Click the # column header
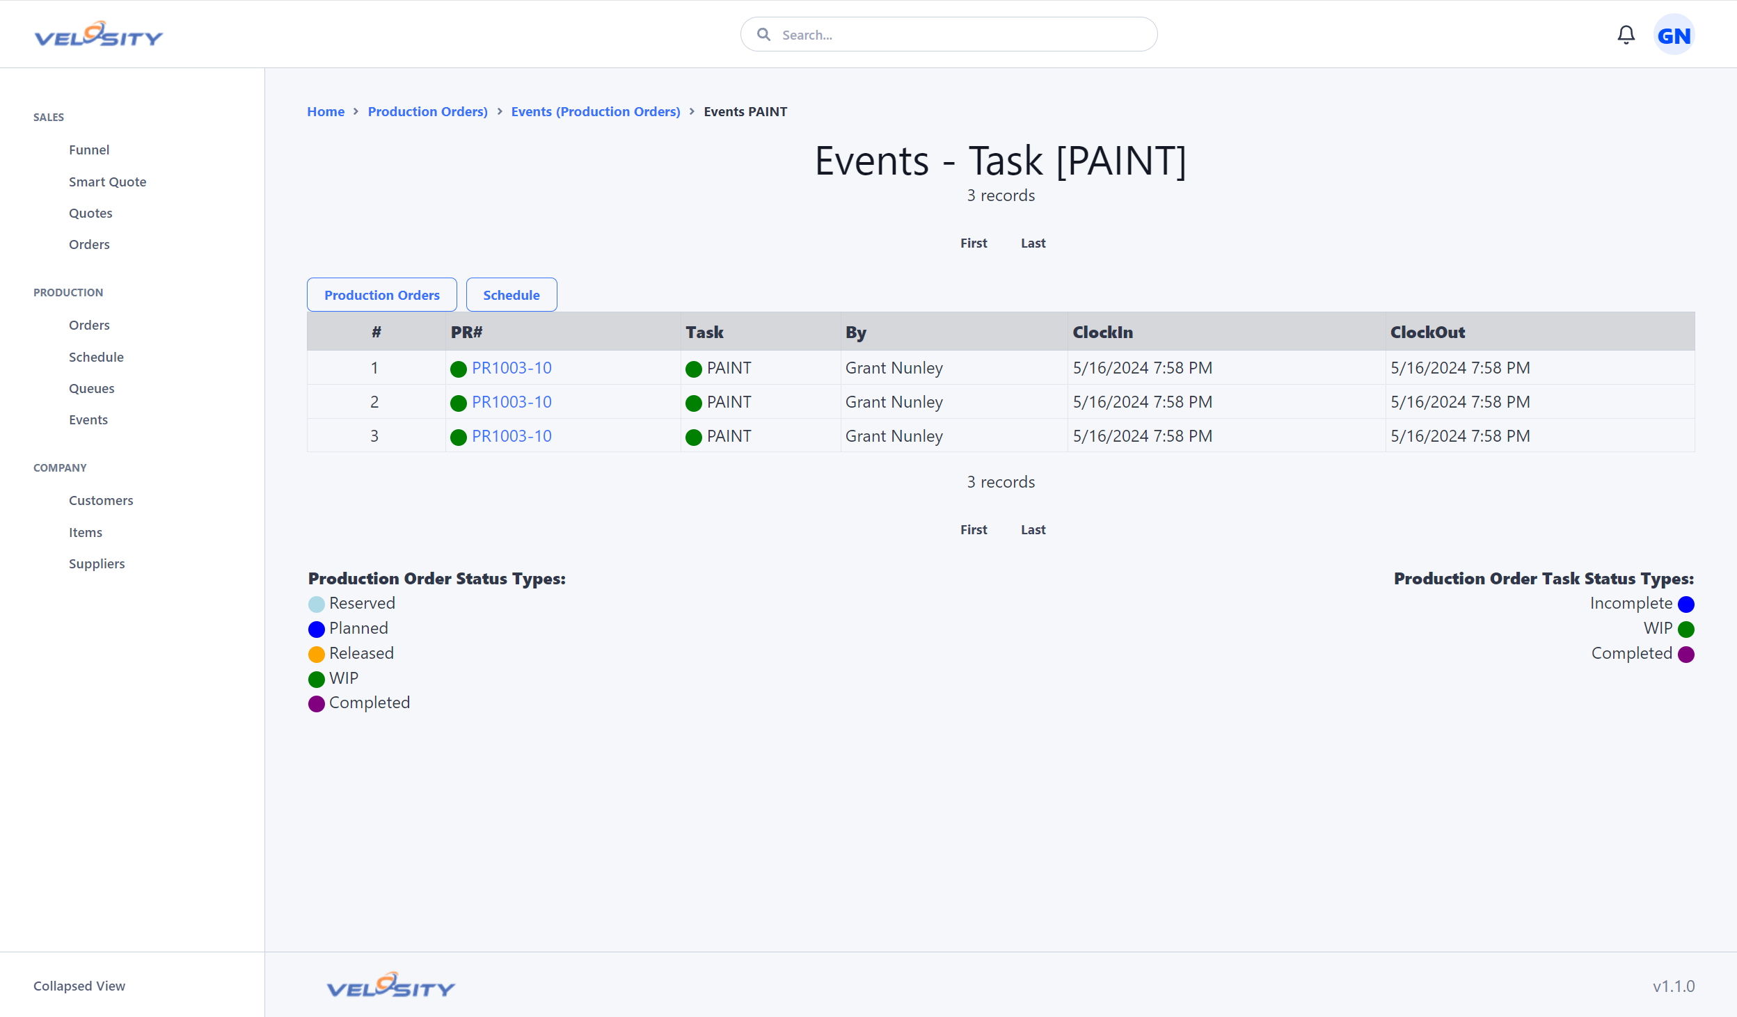Screen dimensions: 1737x1017 (x=376, y=333)
